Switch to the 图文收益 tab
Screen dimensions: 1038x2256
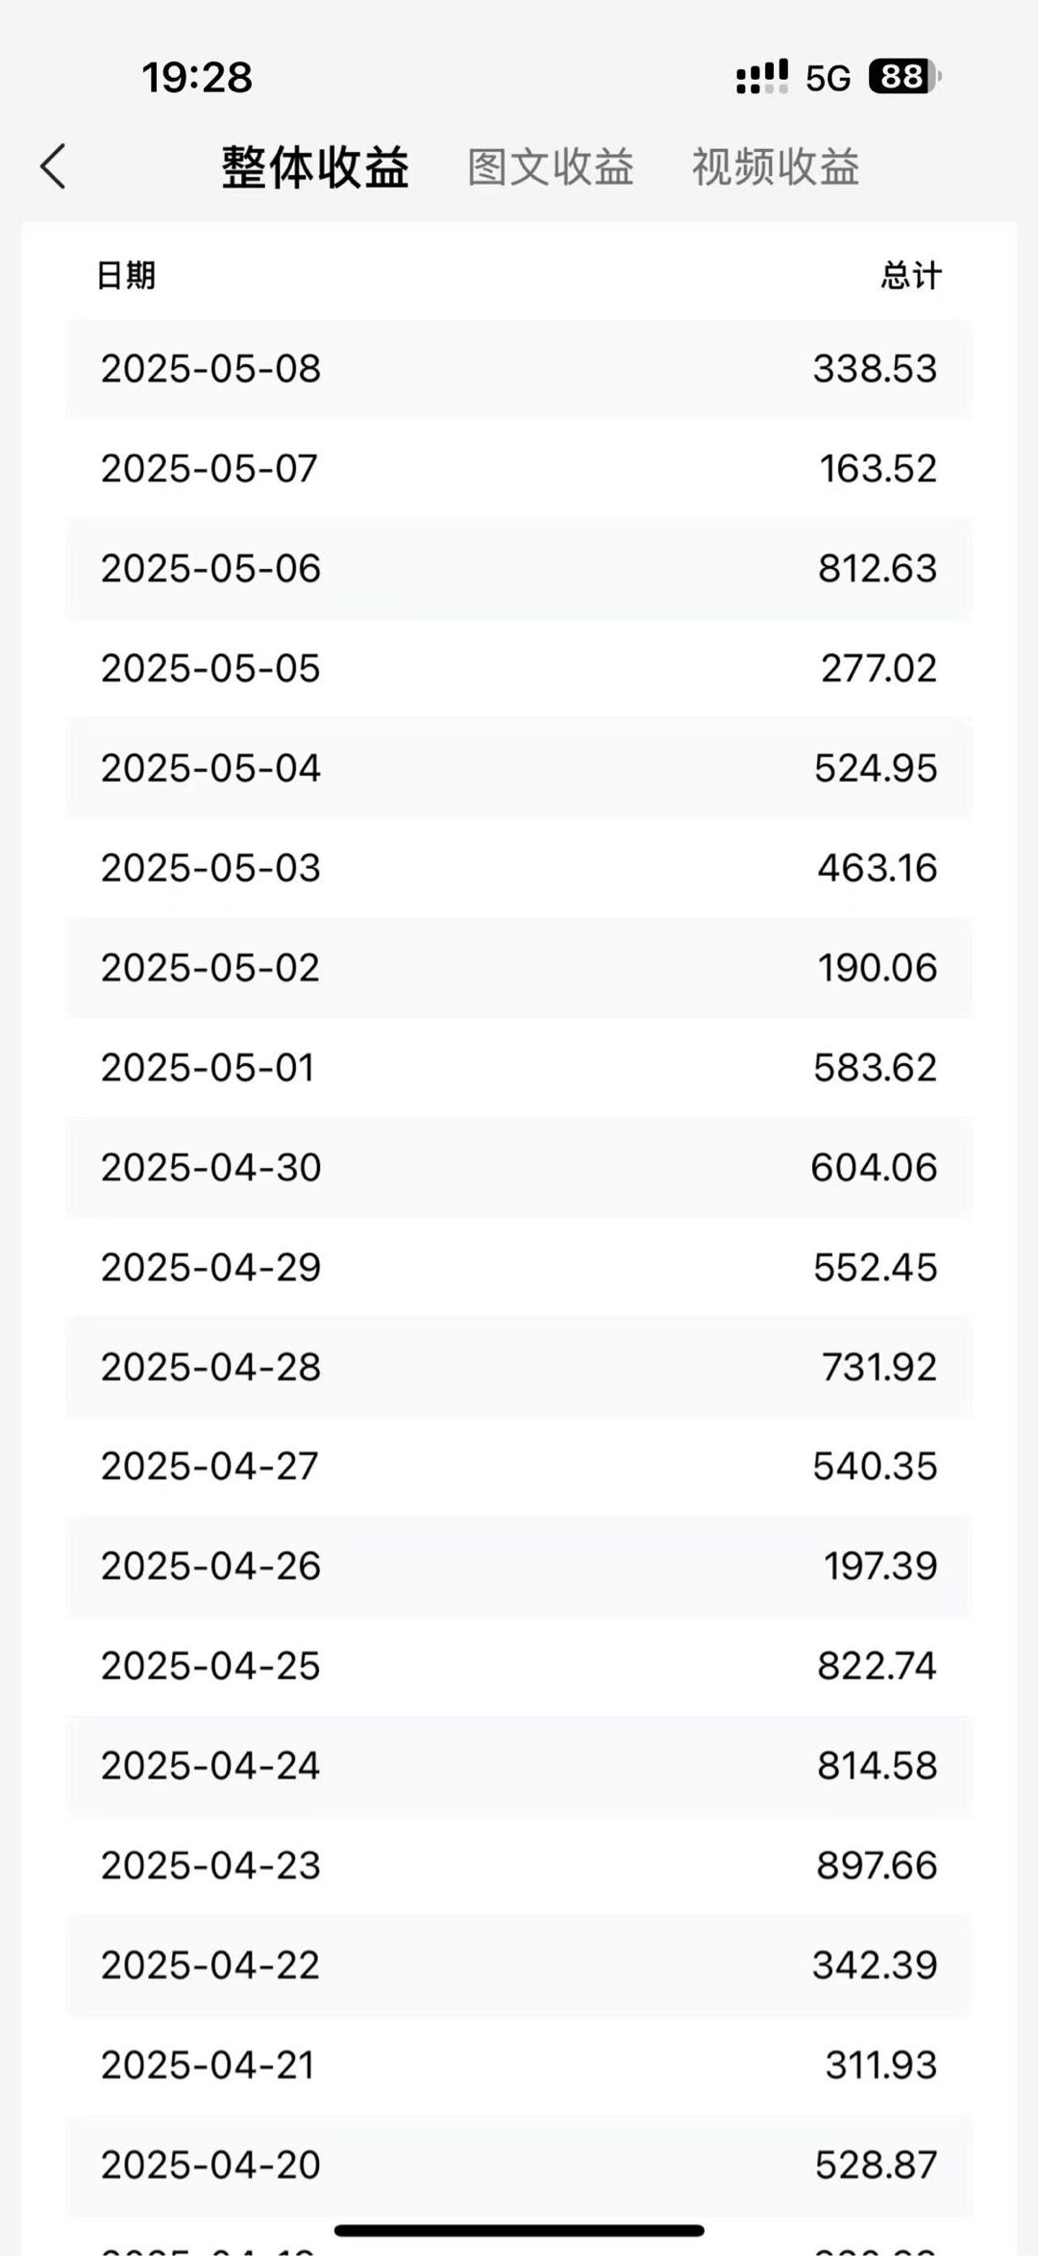click(x=551, y=167)
